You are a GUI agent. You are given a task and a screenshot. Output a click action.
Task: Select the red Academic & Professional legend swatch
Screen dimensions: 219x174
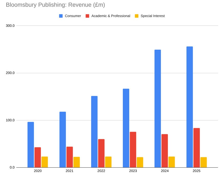(87, 16)
